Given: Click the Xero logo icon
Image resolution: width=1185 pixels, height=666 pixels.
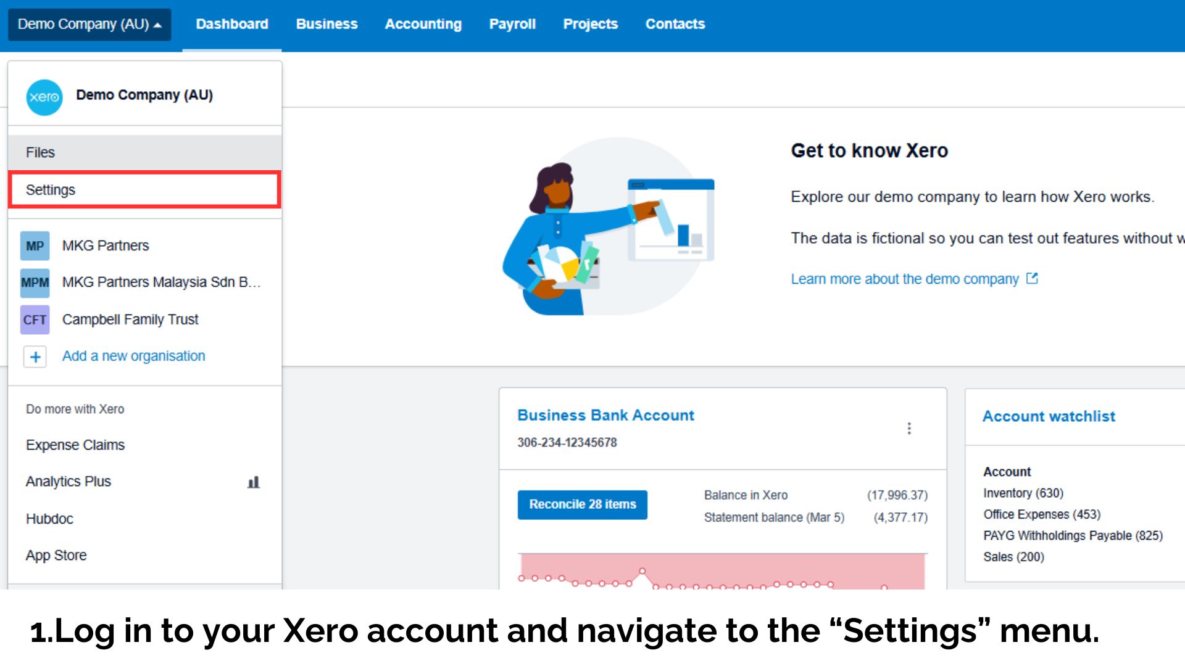Looking at the screenshot, I should click(x=44, y=97).
